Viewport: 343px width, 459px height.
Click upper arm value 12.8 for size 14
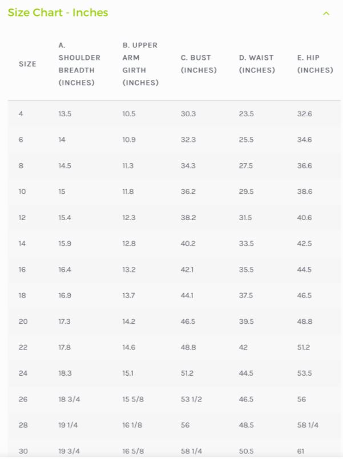pyautogui.click(x=129, y=243)
